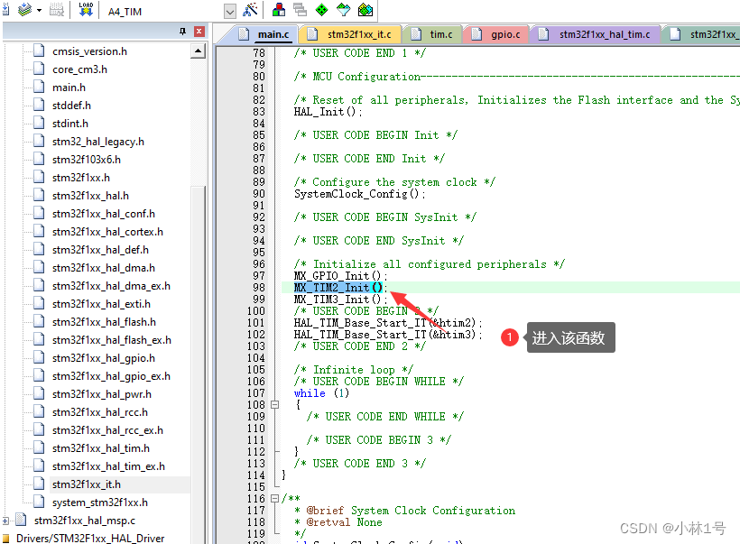Viewport: 740px width, 544px height.
Task: Select stm32f1xx_it.h in project tree
Action: pyautogui.click(x=87, y=484)
